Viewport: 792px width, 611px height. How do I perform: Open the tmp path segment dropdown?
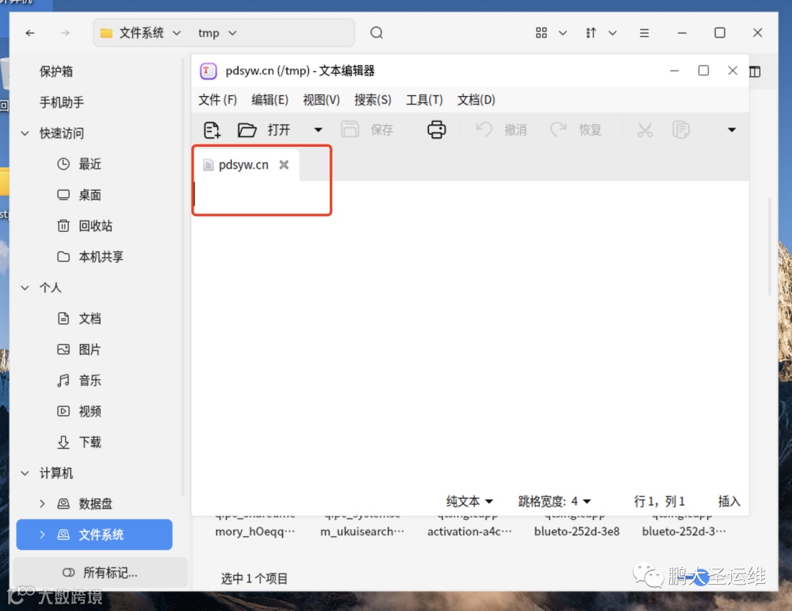point(232,33)
